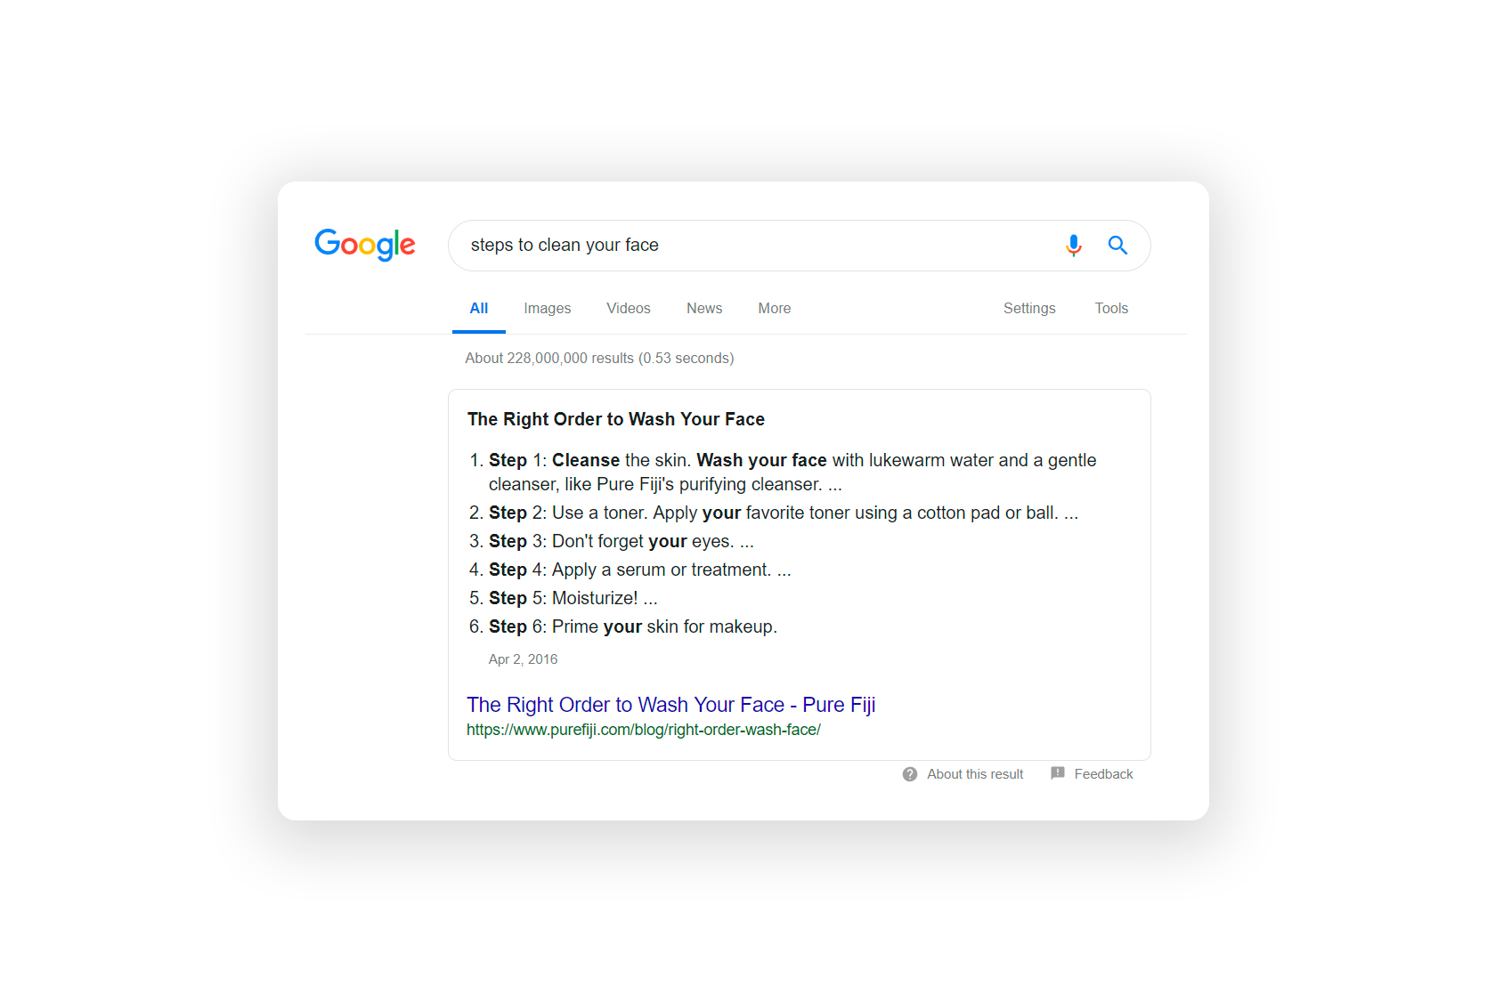The width and height of the screenshot is (1487, 1002).
Task: Expand Step 2 toner details via ellipsis
Action: tap(1072, 513)
